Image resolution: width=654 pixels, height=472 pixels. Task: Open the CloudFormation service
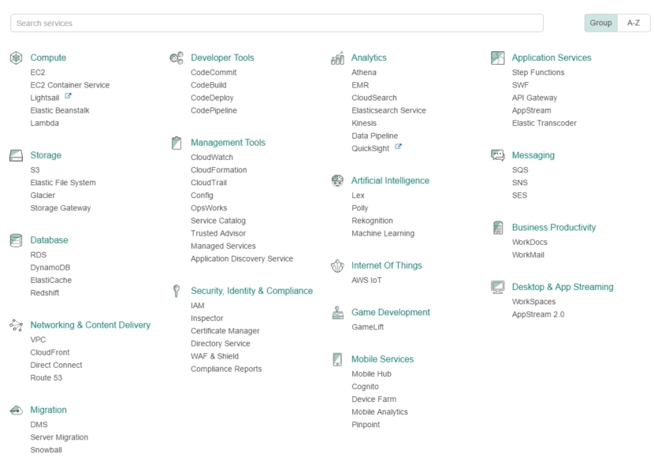pos(218,170)
